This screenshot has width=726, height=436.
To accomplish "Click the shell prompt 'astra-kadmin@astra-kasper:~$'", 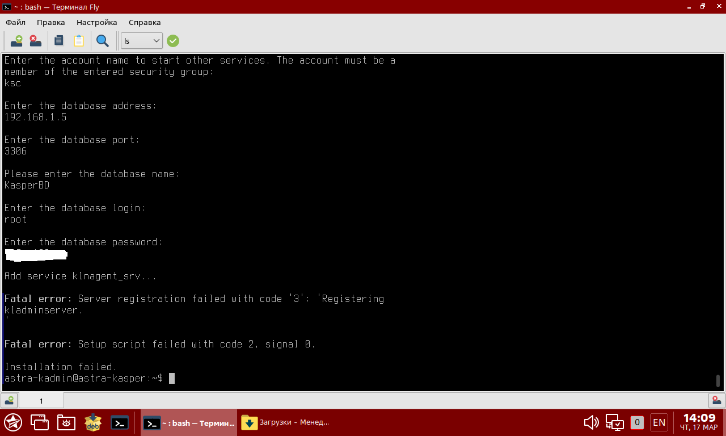I will pyautogui.click(x=83, y=378).
